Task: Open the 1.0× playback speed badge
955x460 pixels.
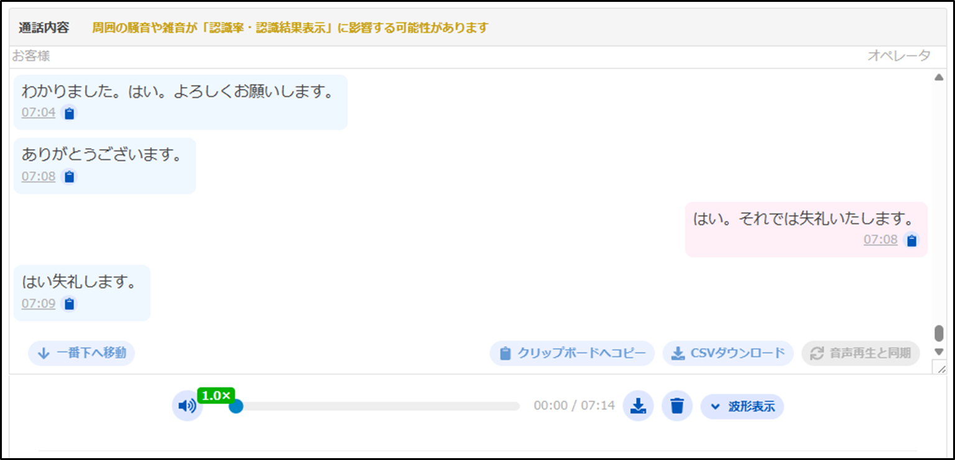Action: click(x=216, y=395)
